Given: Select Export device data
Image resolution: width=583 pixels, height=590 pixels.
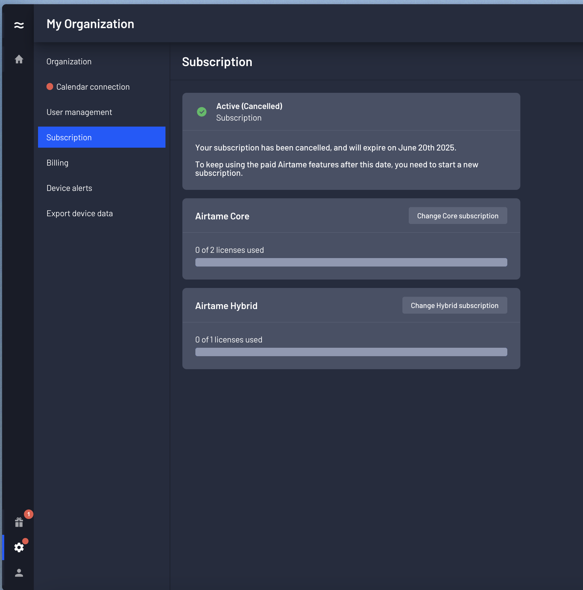Looking at the screenshot, I should point(80,213).
